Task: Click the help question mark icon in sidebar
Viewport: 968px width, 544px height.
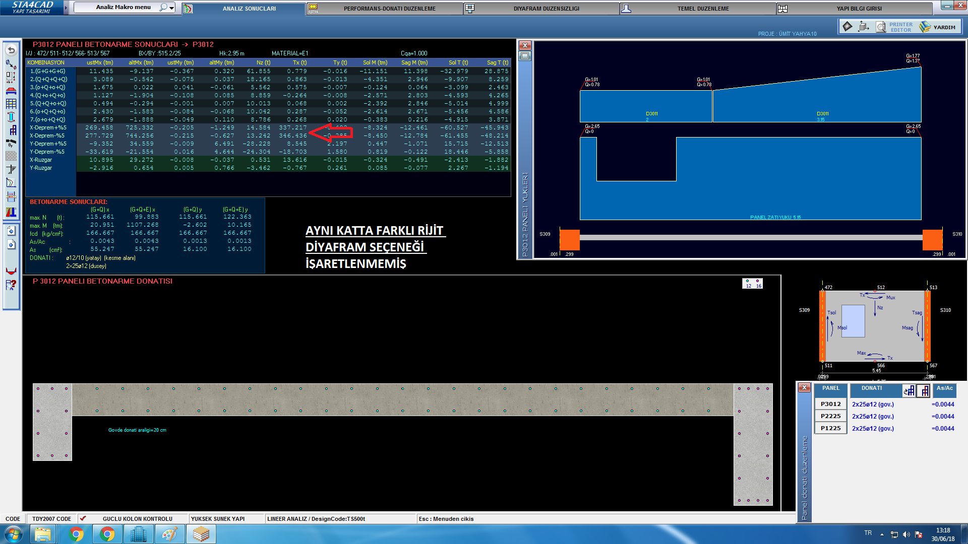Action: point(11,285)
